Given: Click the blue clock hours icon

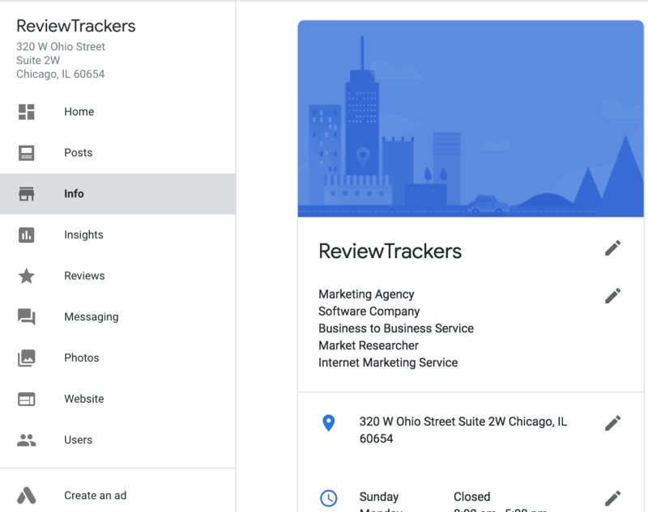Looking at the screenshot, I should tap(328, 497).
